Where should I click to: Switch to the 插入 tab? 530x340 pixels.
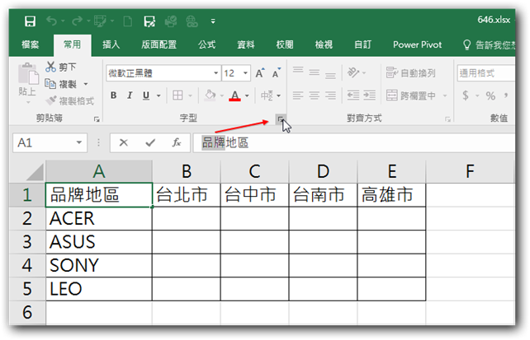[111, 44]
